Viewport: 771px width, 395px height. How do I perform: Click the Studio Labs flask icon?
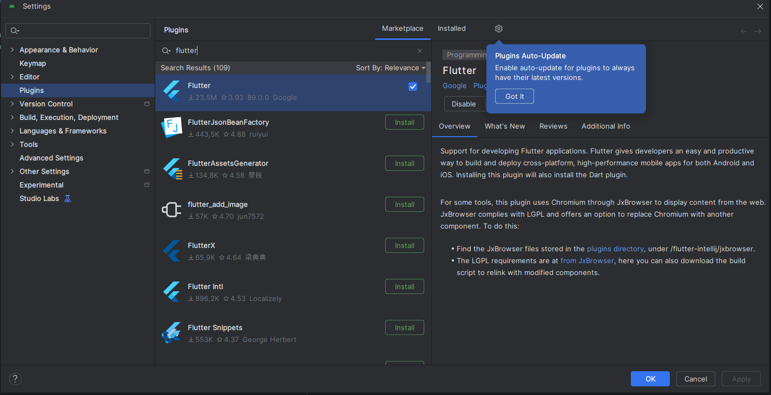[x=67, y=198]
